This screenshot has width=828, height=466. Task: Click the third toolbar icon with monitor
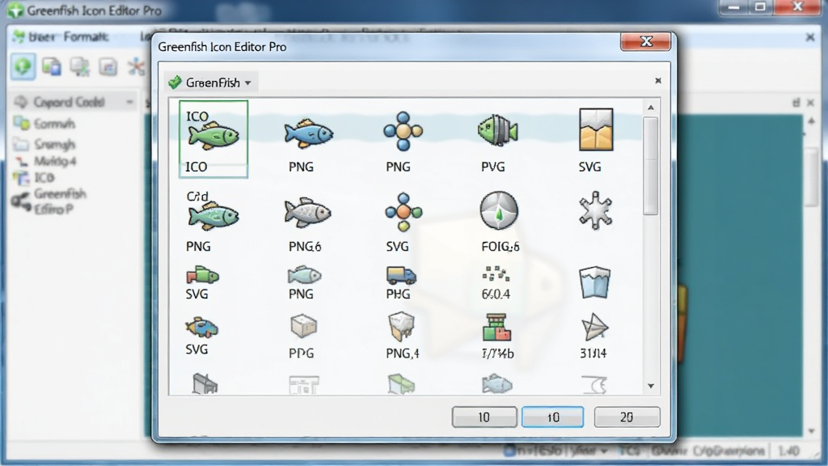point(80,67)
